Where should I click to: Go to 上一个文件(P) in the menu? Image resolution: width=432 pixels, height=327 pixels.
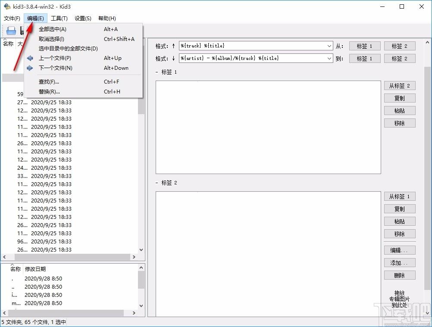pyautogui.click(x=84, y=58)
